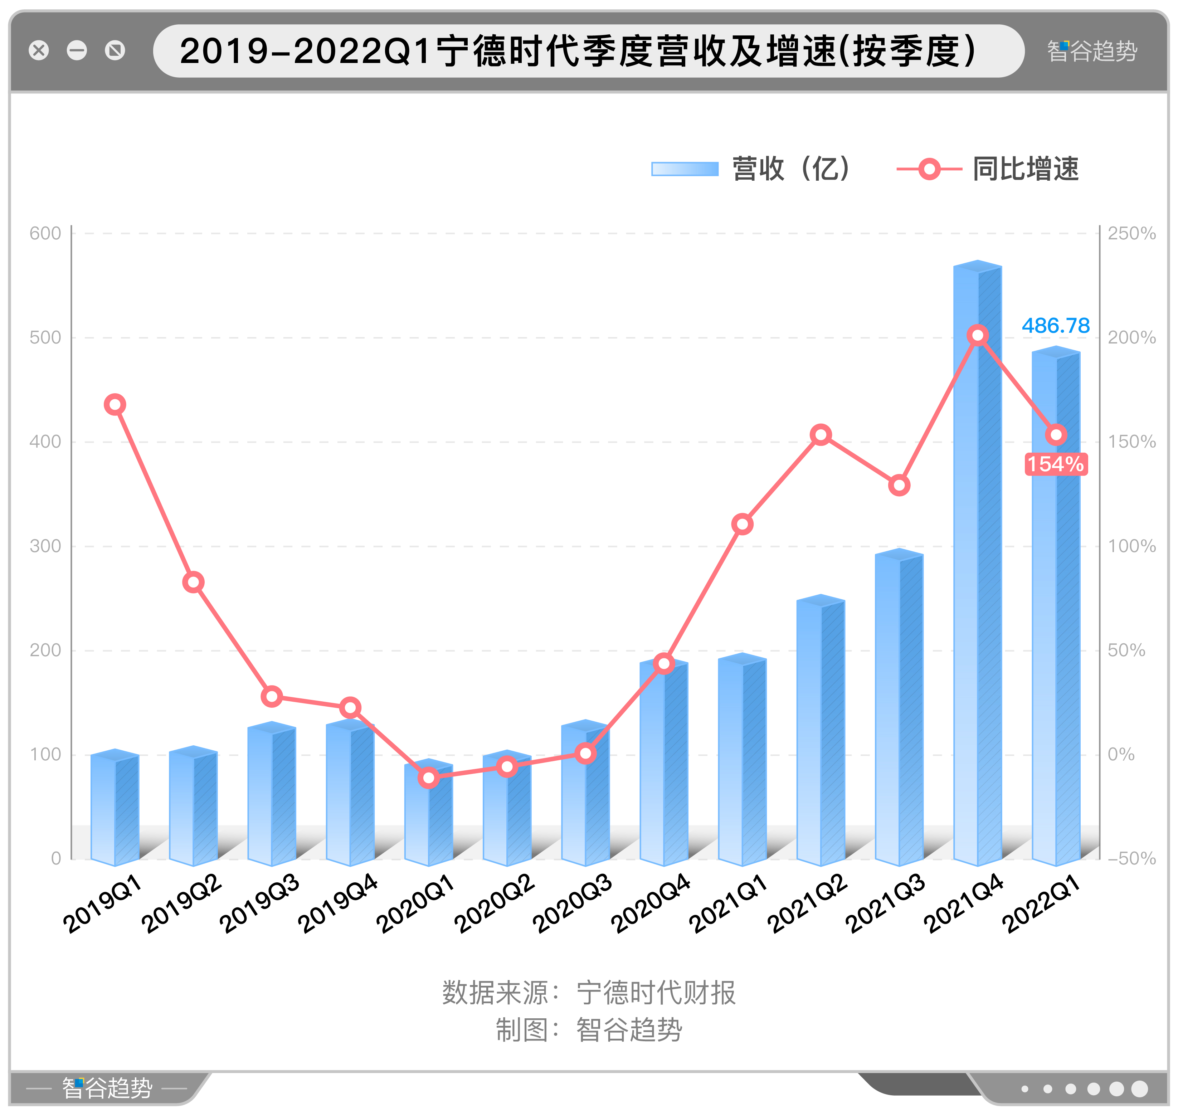1178x1116 pixels.
Task: Click the minus circle icon in header
Action: point(77,50)
